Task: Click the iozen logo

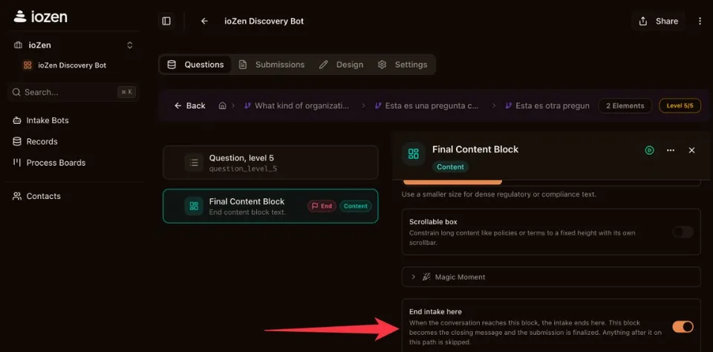Action: [40, 17]
